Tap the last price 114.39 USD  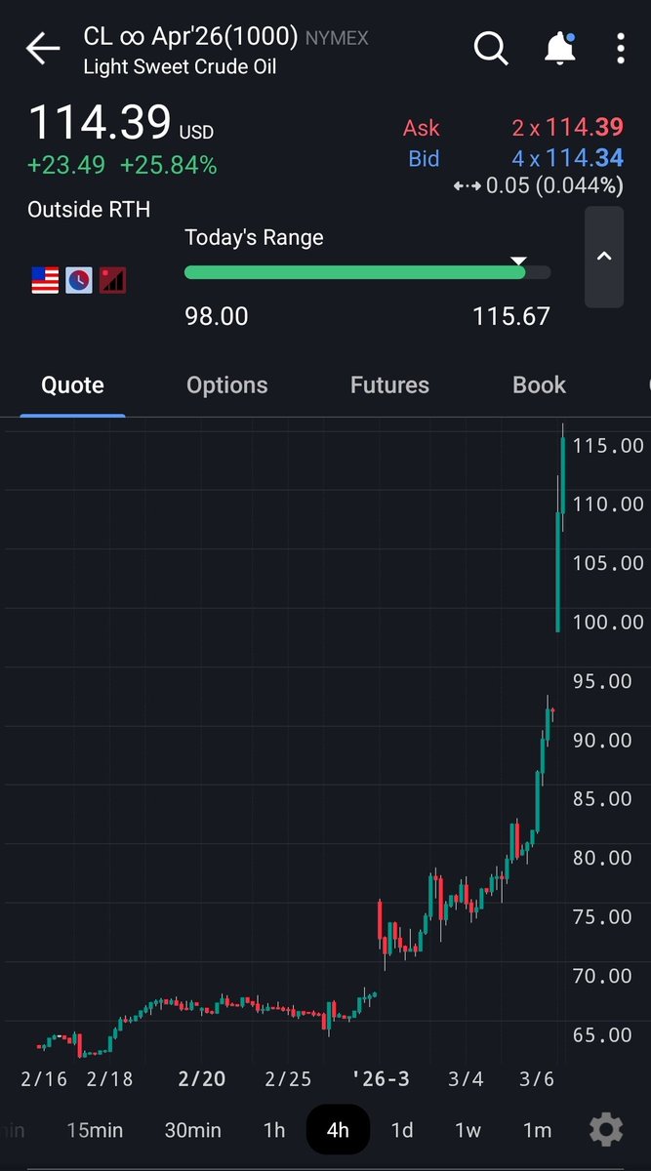[120, 124]
